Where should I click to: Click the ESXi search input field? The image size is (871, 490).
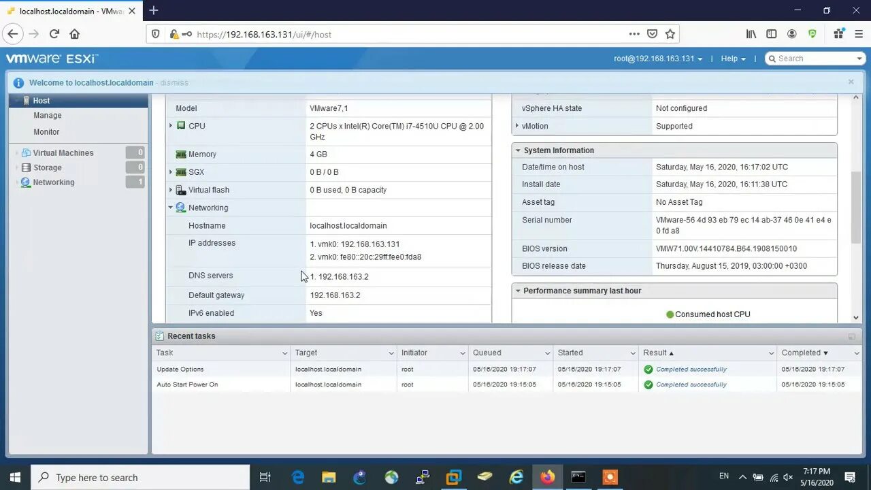[815, 59]
